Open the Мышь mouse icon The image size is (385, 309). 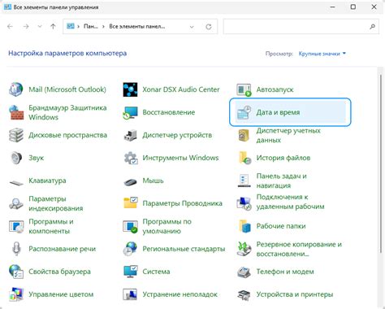130,181
